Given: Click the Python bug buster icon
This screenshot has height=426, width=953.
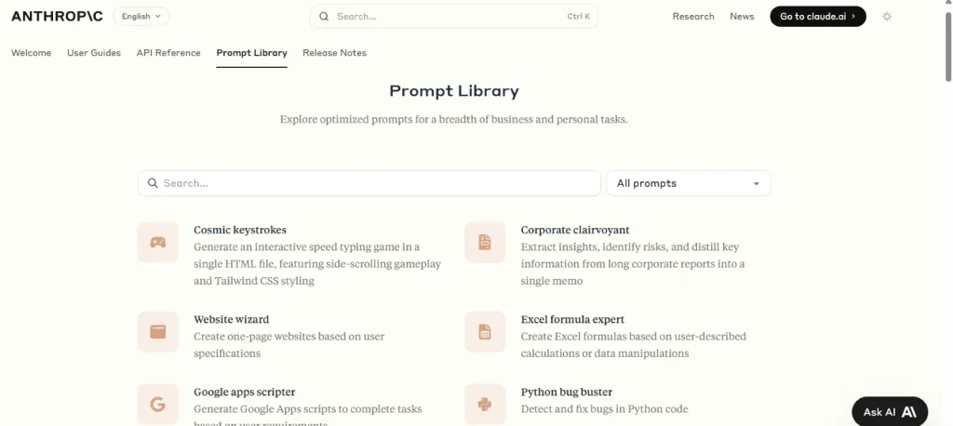Looking at the screenshot, I should tap(485, 405).
